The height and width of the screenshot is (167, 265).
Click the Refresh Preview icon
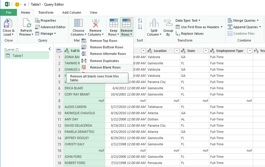[x=27, y=23]
